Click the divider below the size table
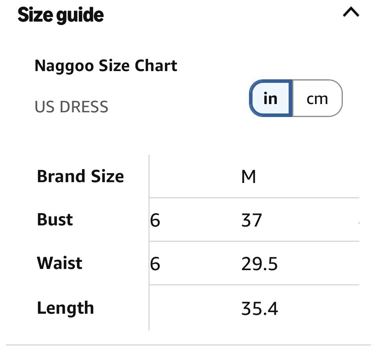 click(188, 345)
